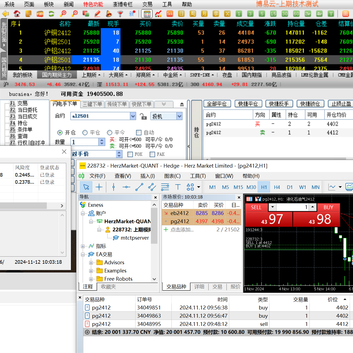The height and width of the screenshot is (353, 353).
Task: Enable the FOK checkbox
Action: 130,154
